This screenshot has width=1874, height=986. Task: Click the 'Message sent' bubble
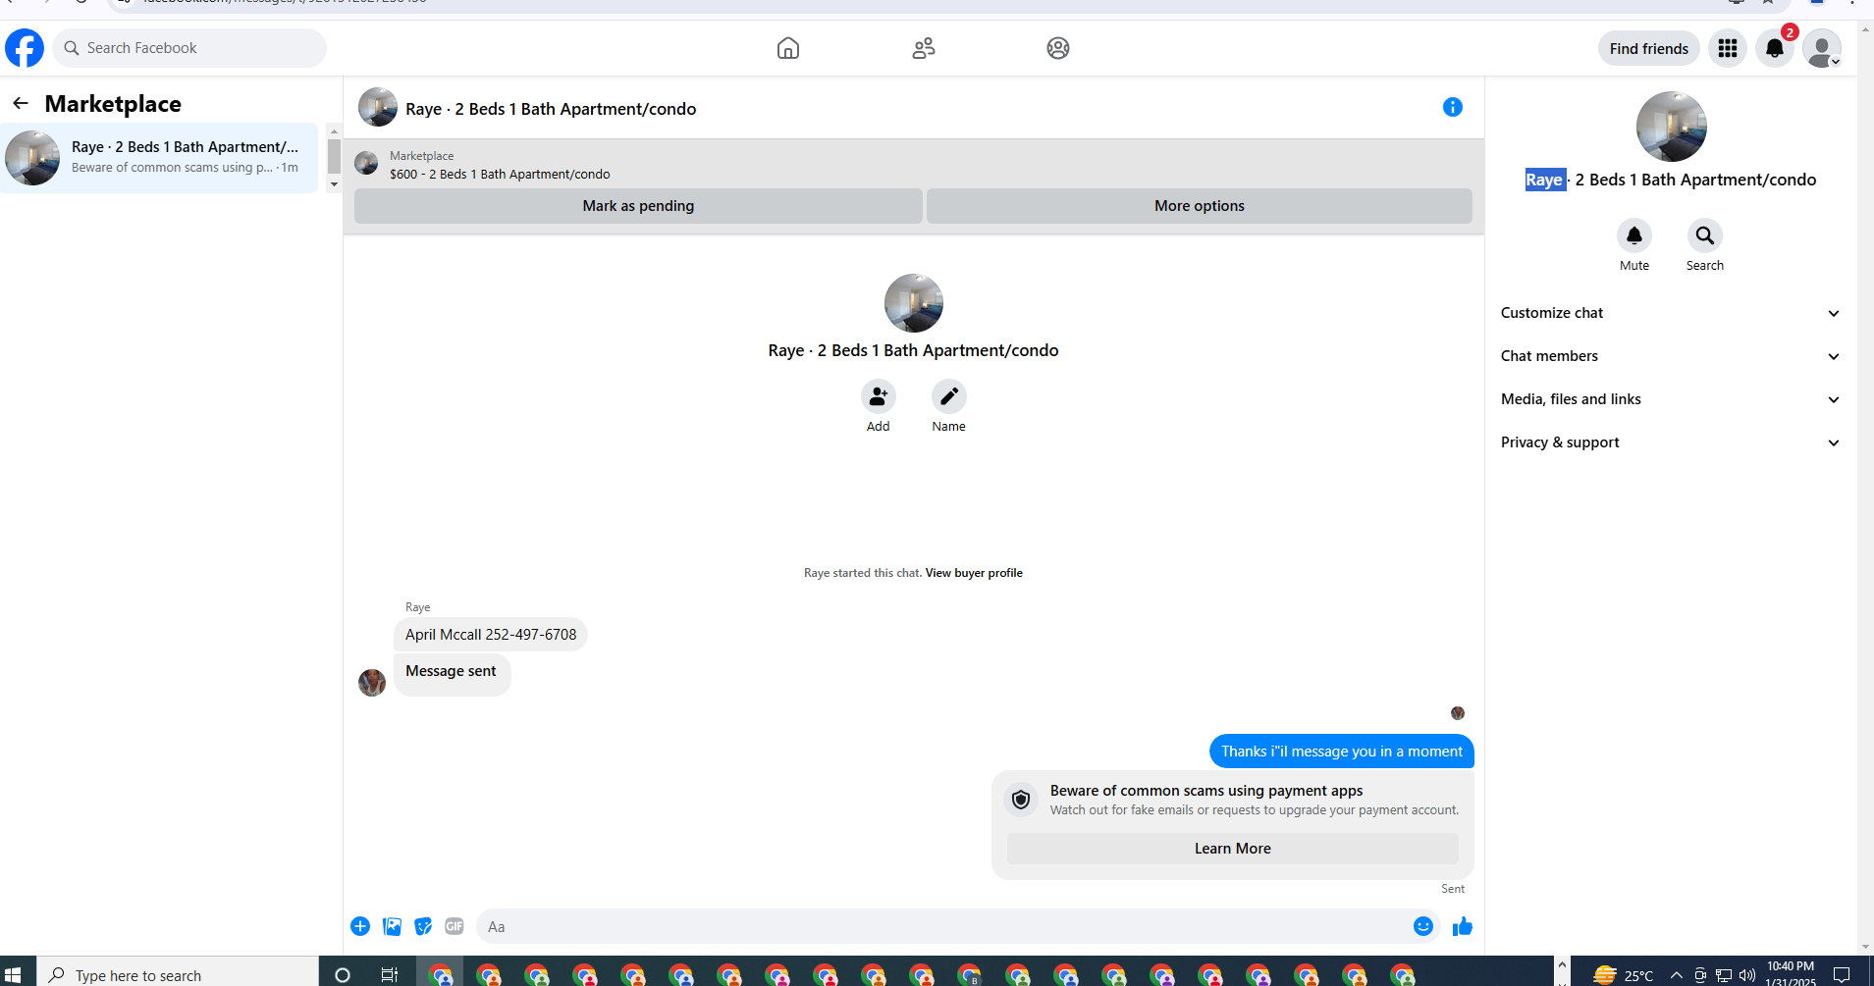coord(452,673)
